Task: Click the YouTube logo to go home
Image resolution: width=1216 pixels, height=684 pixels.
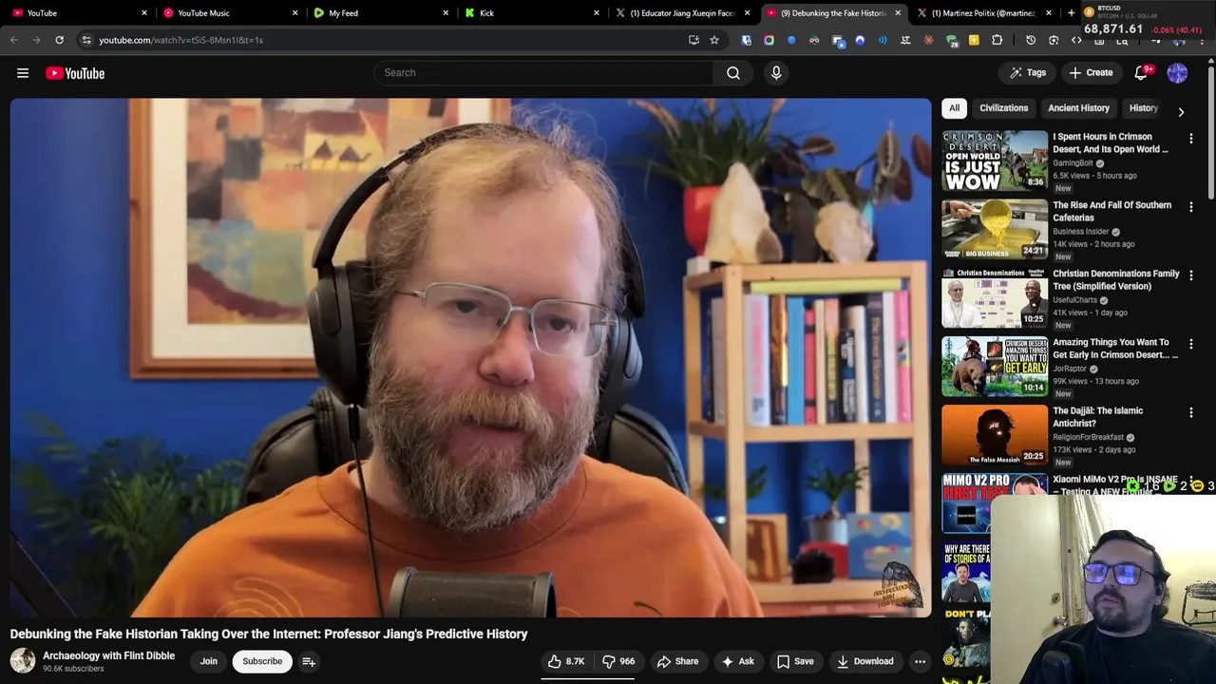Action: tap(75, 73)
